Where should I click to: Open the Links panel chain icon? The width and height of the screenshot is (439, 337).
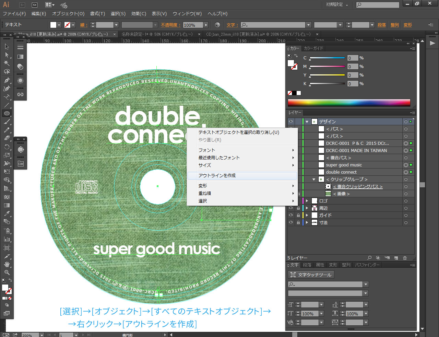click(20, 94)
